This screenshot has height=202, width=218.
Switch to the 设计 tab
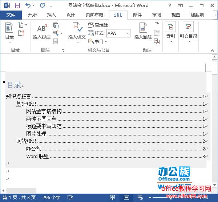pos(70,15)
